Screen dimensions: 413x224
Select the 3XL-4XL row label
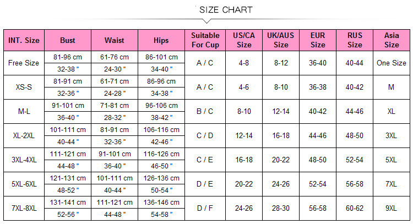24,160
